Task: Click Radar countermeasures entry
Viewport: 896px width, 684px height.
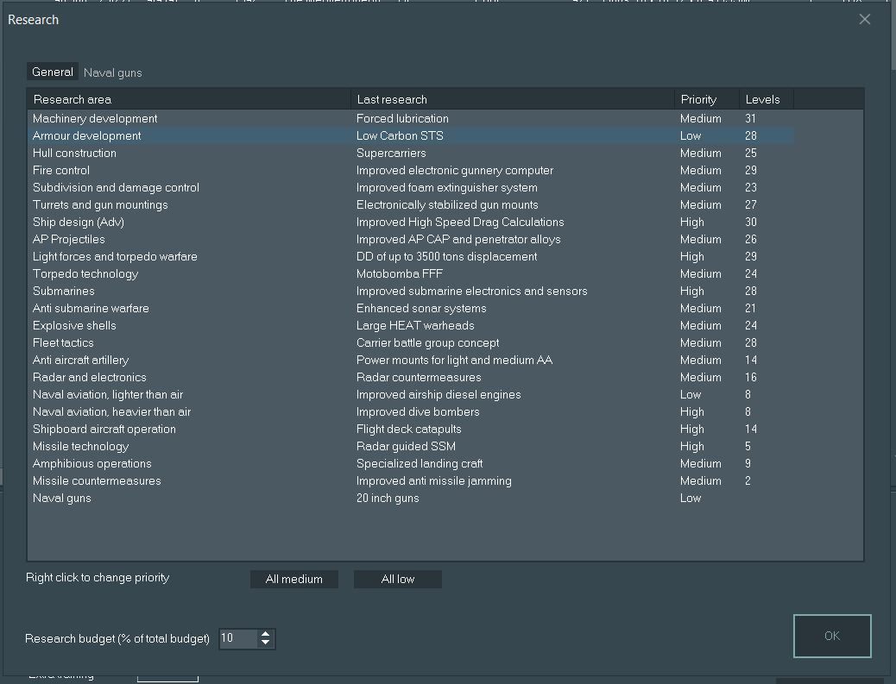Action: coord(419,378)
